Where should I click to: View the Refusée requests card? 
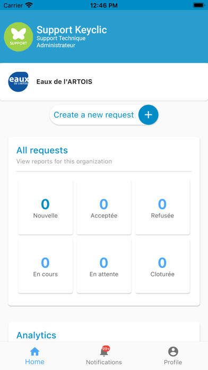(162, 208)
